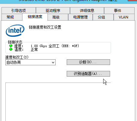This screenshot has width=137, height=121.
Task: Switch to the 引导选项 tab
Action: 19,10
